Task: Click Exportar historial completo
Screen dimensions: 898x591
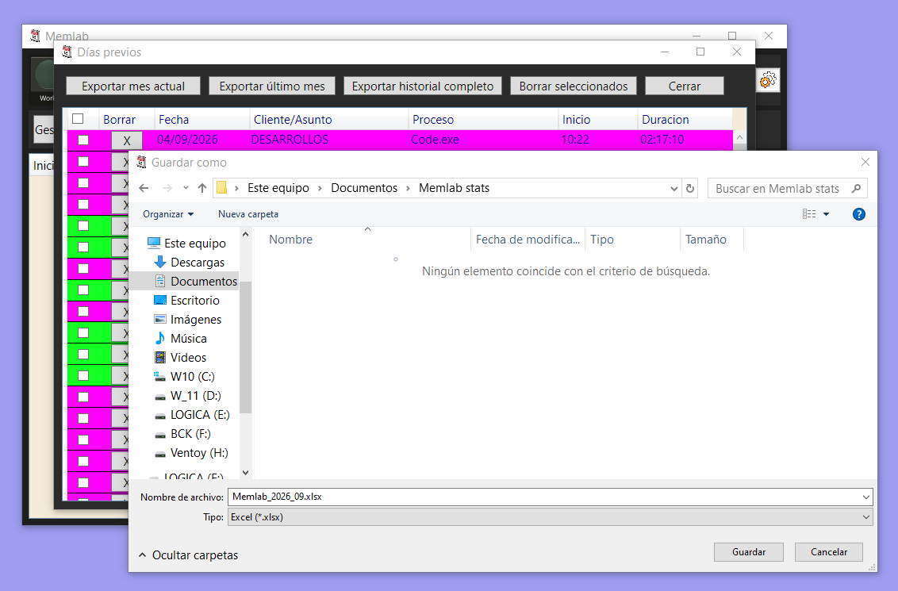Action: coord(423,86)
